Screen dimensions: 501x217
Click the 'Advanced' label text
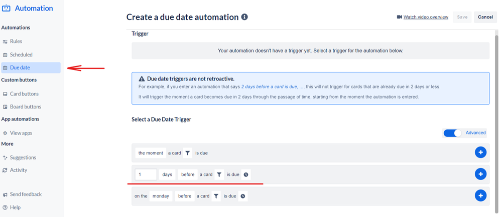tap(475, 132)
